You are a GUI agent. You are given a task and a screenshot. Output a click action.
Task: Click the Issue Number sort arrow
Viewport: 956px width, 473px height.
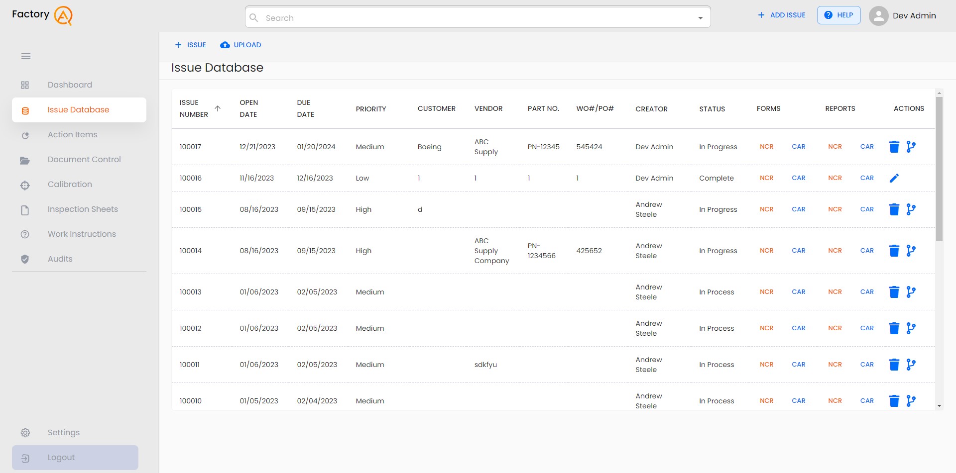coord(218,107)
